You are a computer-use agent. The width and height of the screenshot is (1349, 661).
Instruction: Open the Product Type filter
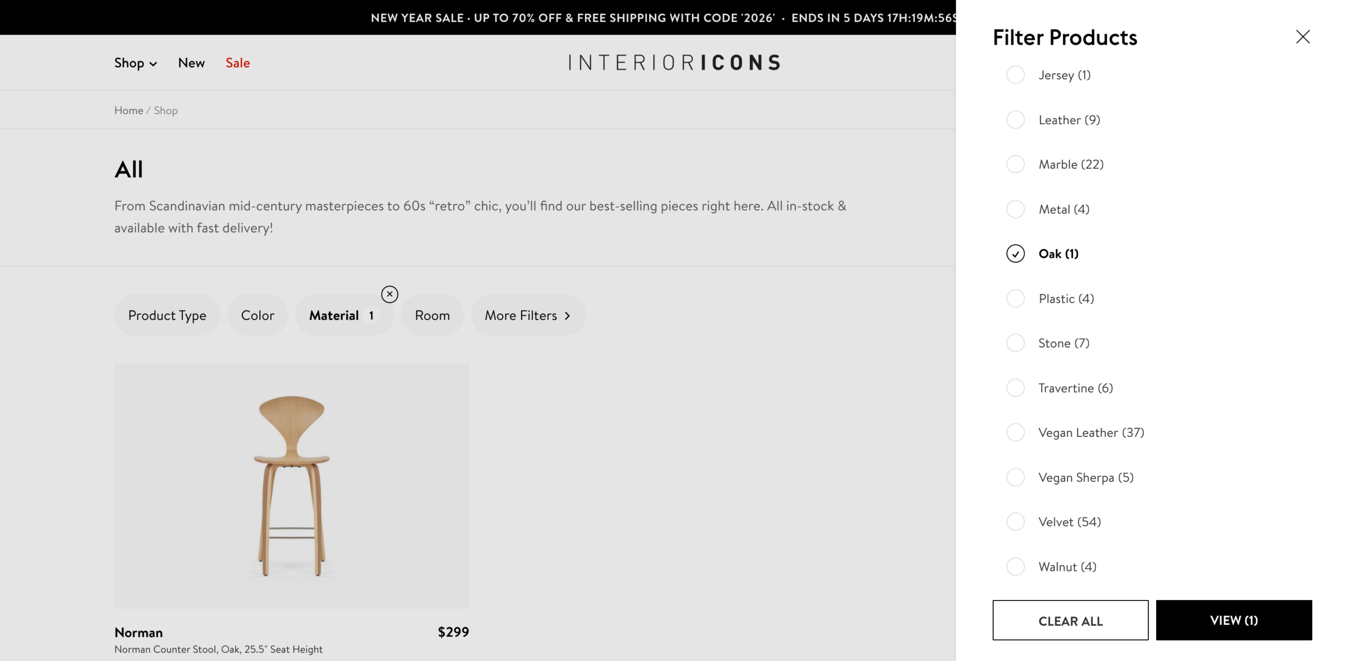pos(167,315)
